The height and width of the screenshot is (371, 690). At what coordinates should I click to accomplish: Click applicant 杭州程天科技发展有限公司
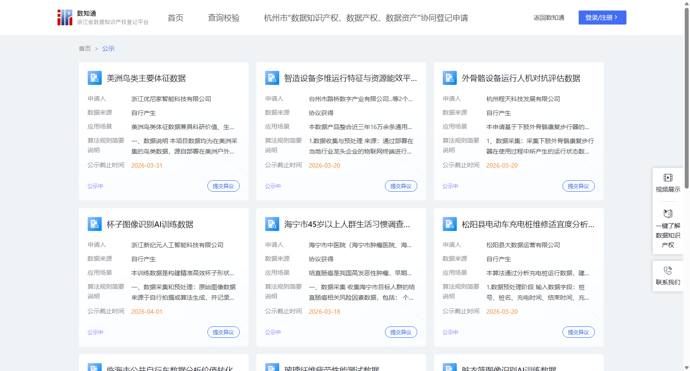(x=523, y=99)
